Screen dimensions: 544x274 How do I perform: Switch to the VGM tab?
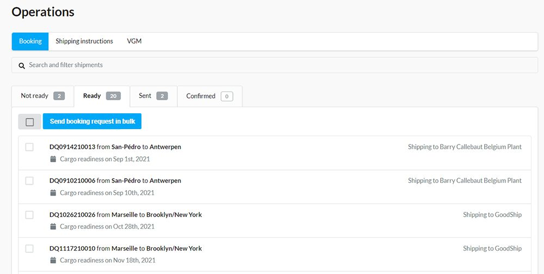[x=134, y=41]
